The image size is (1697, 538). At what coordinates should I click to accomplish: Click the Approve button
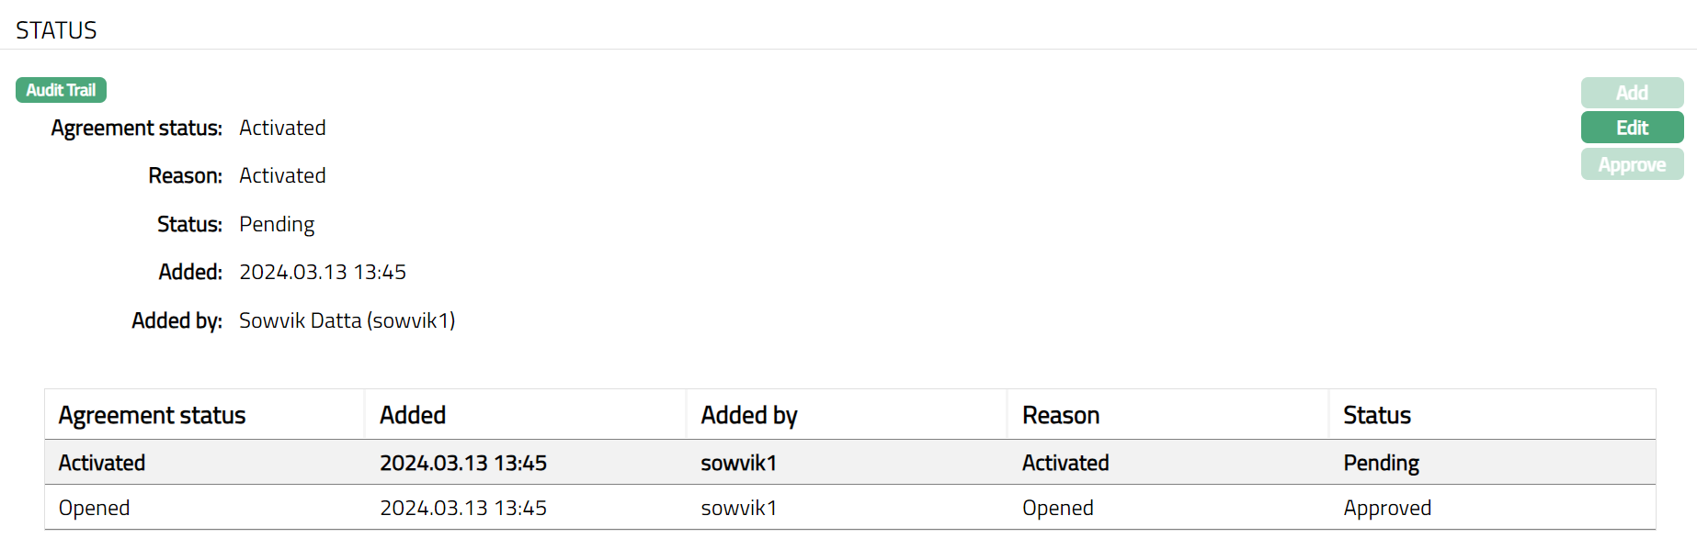1632,165
